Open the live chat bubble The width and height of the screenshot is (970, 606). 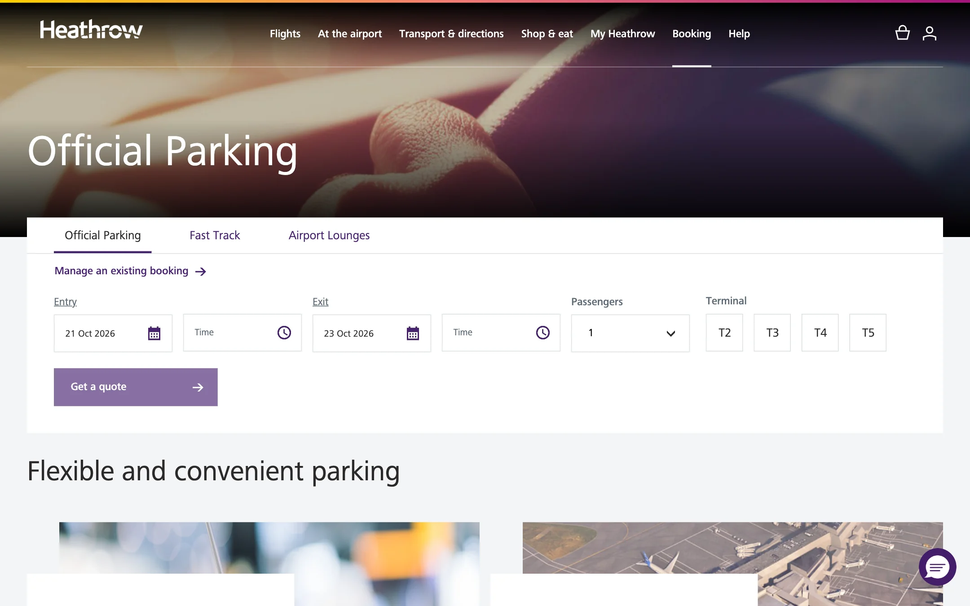(937, 567)
